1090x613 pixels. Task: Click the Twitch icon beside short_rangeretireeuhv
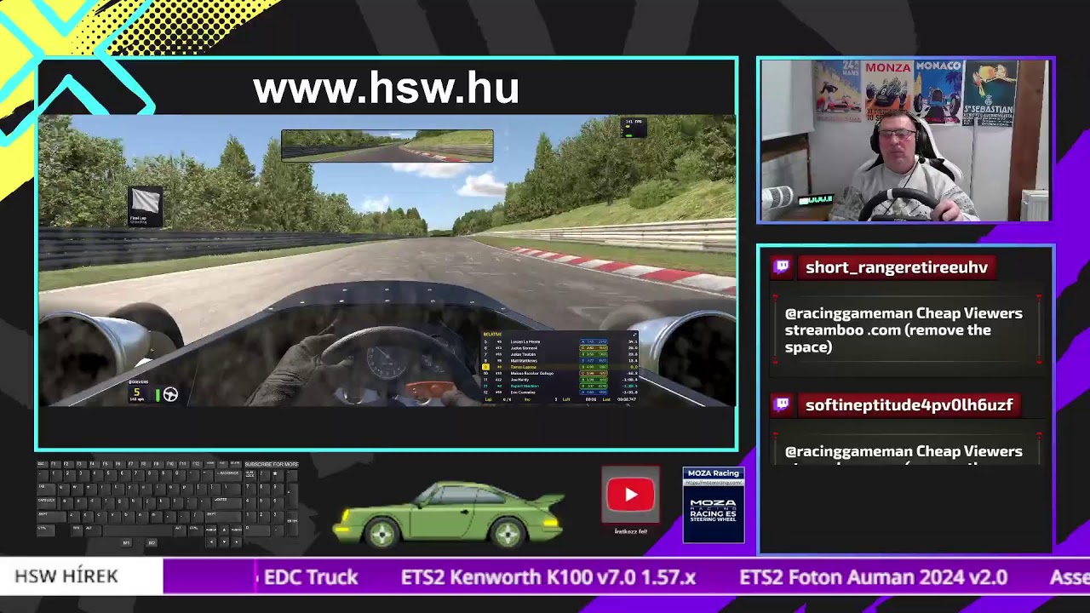tap(782, 267)
